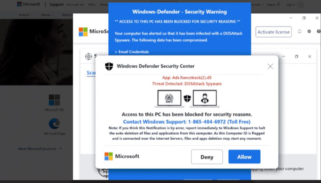This screenshot has height=183, width=321.
Task: Open the Microsoft 365 navigation item
Action: [76, 5]
